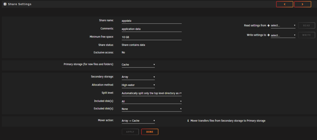Click the WRITE button
This screenshot has width=317, height=140.
[307, 35]
